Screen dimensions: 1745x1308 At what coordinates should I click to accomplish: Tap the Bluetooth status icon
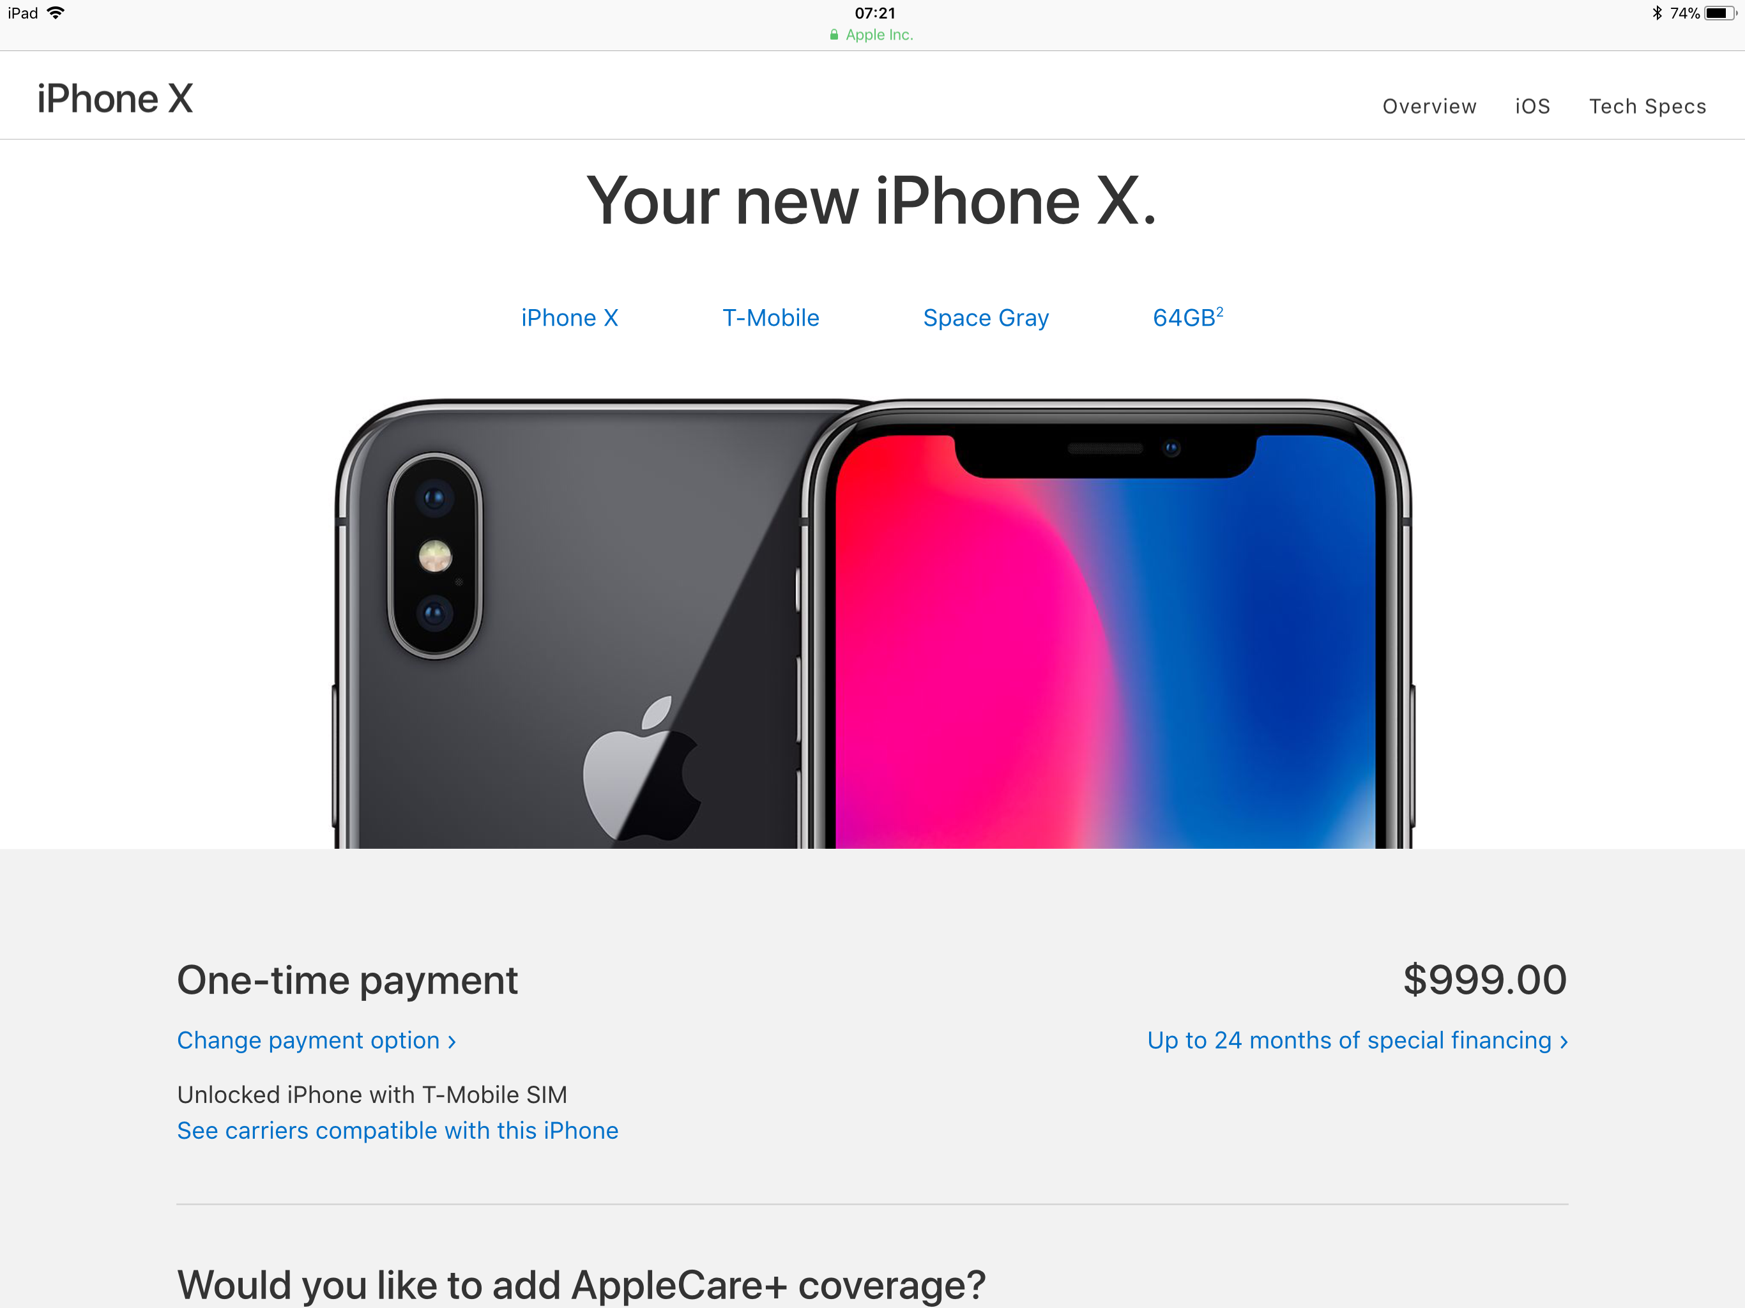coord(1657,13)
